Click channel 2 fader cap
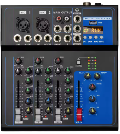This screenshot has height=134, width=120. pos(38,115)
